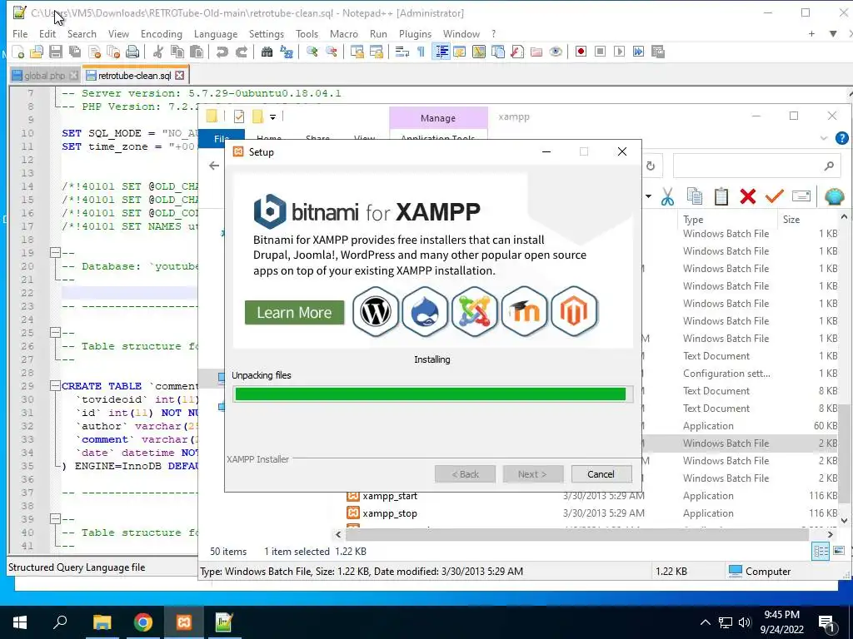Click the Redo arrow in Notepad++ toolbar
This screenshot has height=639, width=853.
(241, 52)
